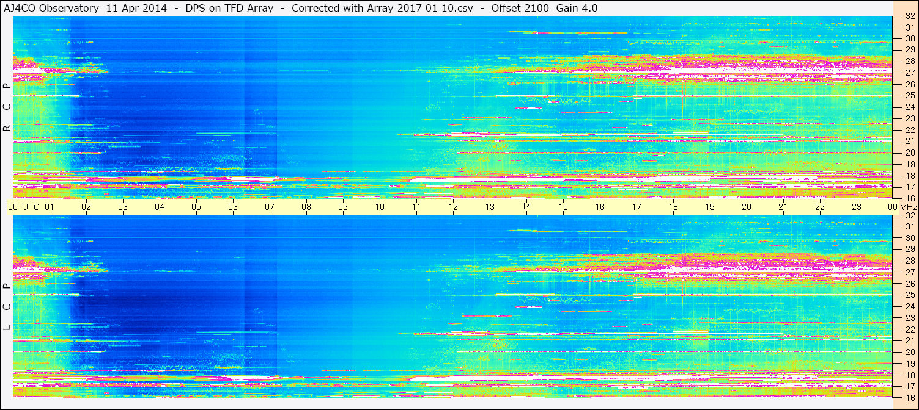Click the 18 UTC hour marker
Image resolution: width=919 pixels, height=410 pixels.
673,207
